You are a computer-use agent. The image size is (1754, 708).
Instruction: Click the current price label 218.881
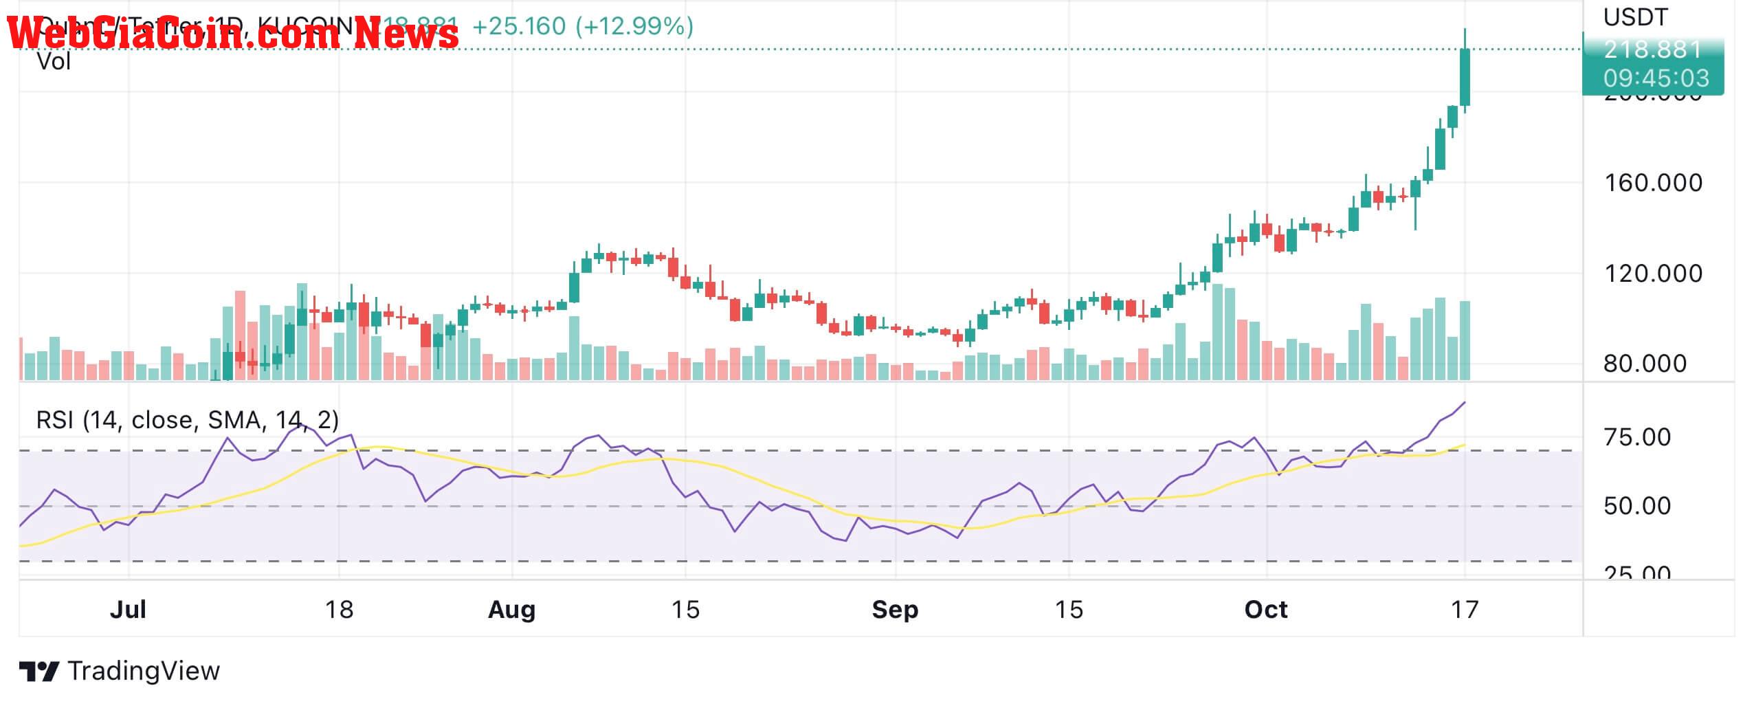coord(1652,49)
